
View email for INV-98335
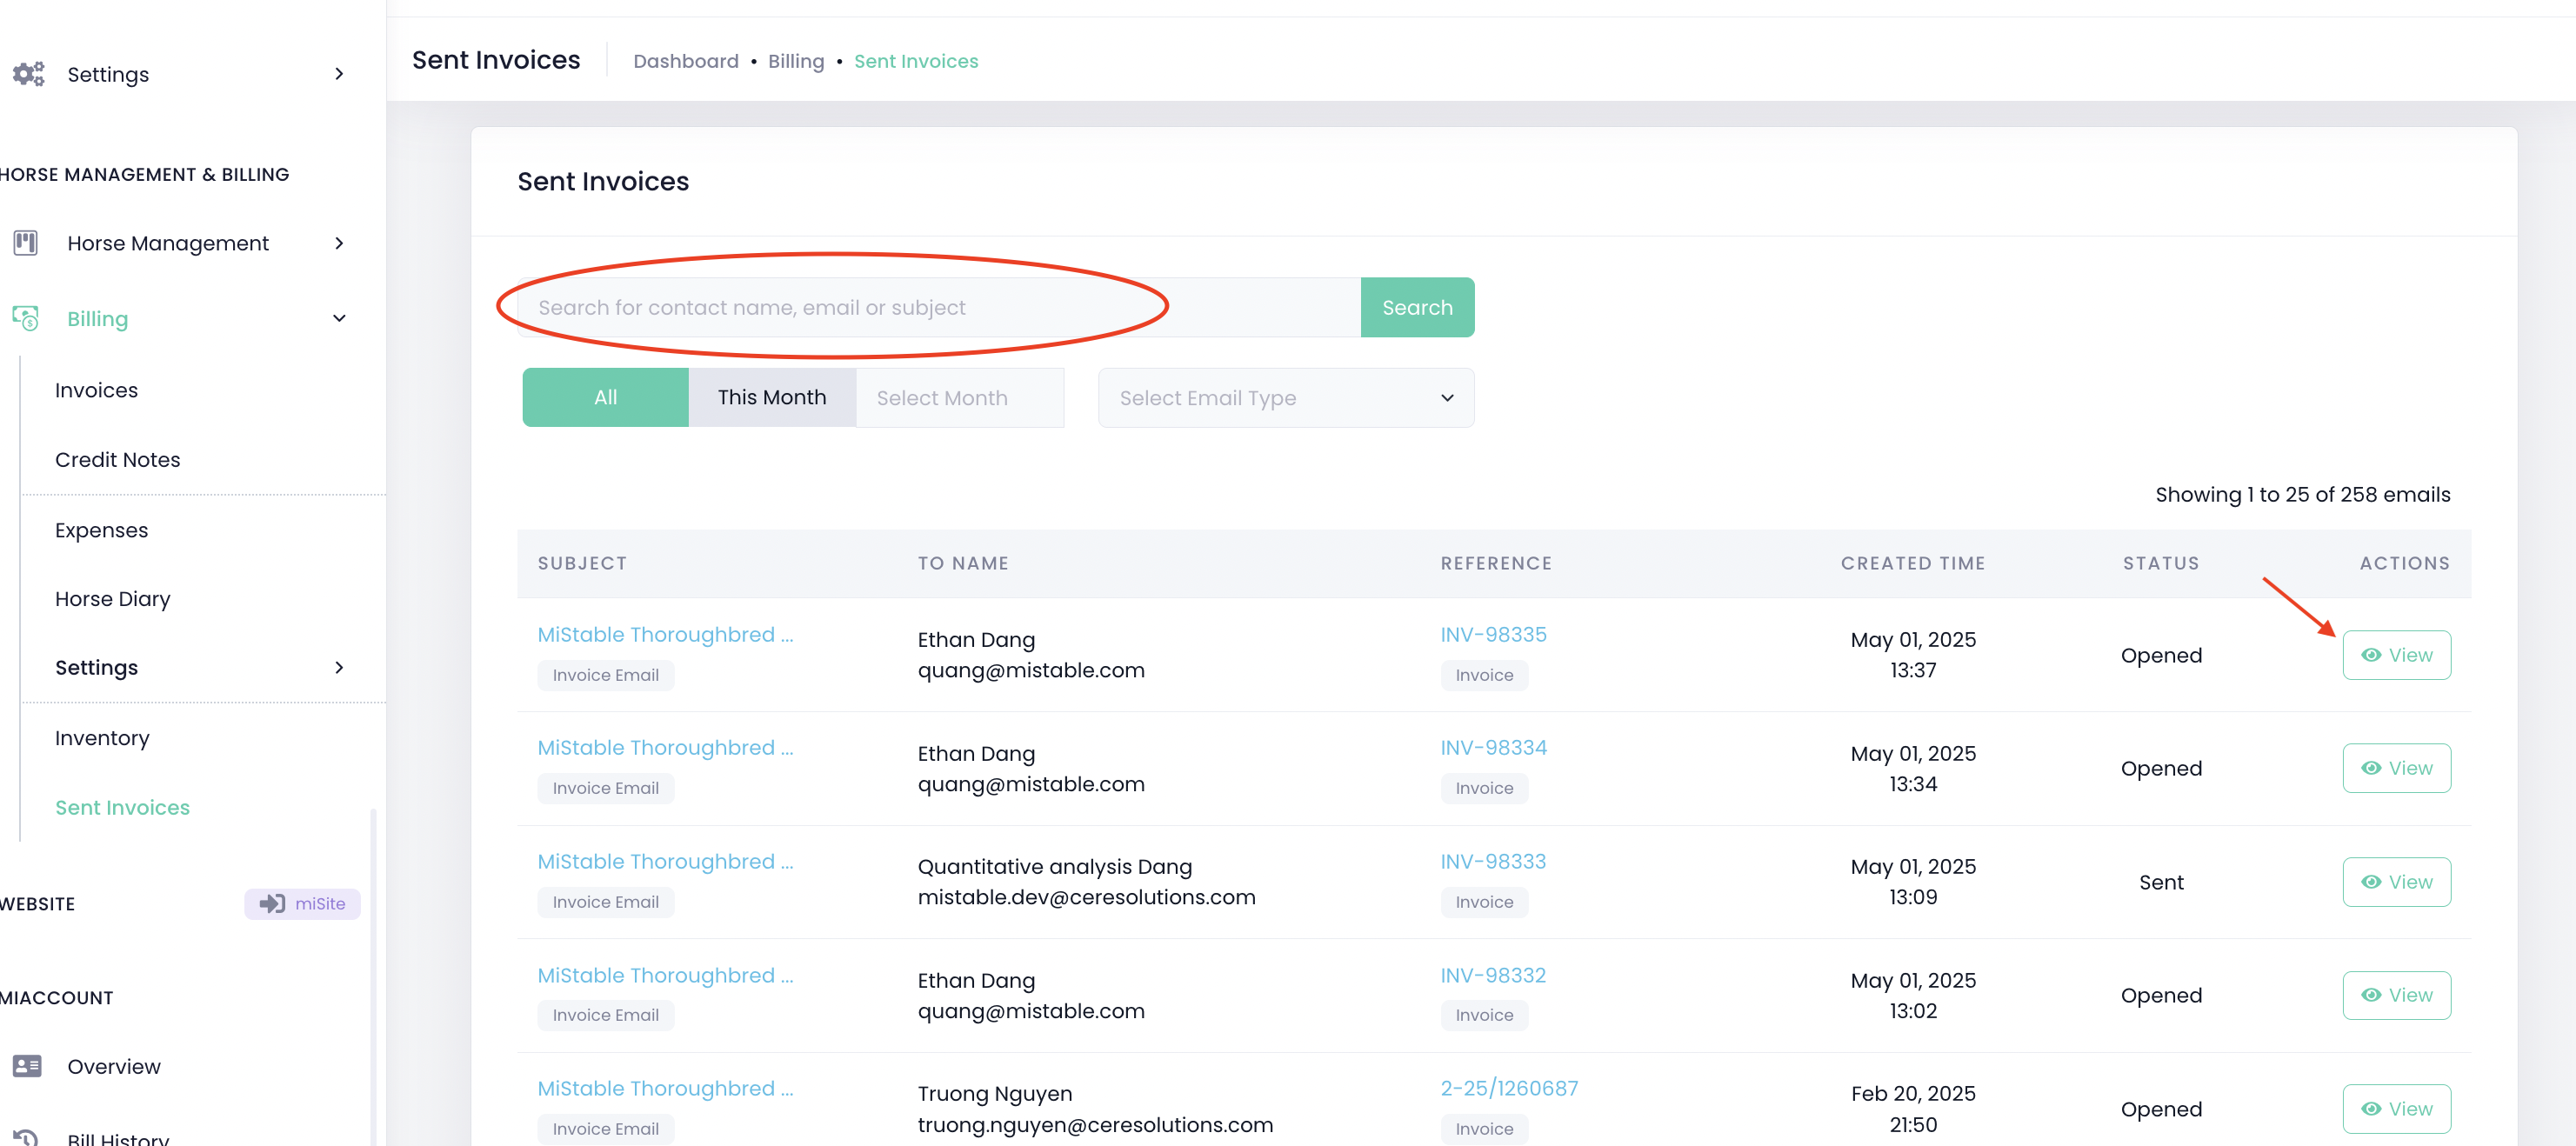tap(2396, 655)
